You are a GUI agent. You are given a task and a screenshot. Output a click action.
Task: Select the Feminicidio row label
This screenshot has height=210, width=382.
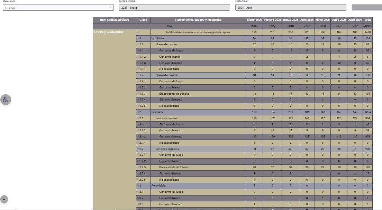(159, 186)
